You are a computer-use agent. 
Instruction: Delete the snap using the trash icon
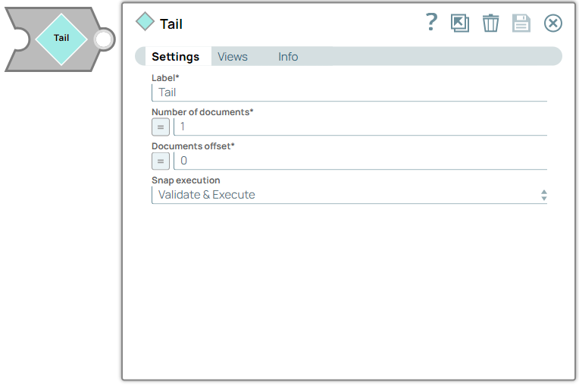491,23
